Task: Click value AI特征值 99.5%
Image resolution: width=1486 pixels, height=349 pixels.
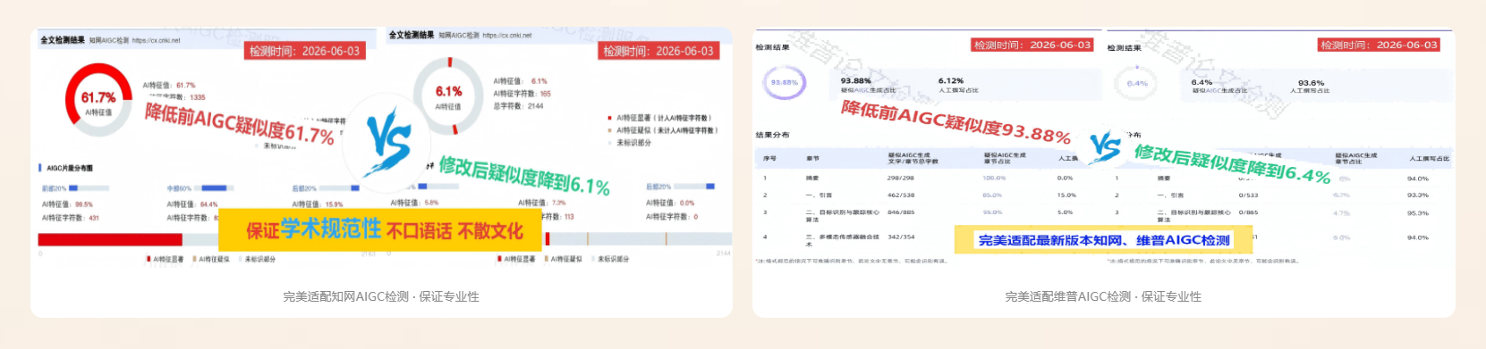Action: click(x=67, y=204)
